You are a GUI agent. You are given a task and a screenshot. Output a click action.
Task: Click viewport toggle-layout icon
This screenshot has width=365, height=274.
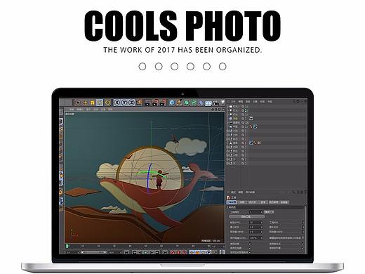223,109
